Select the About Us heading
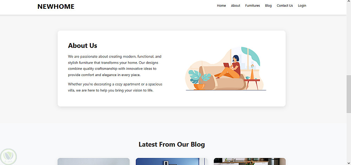The height and width of the screenshot is (165, 351). tap(82, 46)
